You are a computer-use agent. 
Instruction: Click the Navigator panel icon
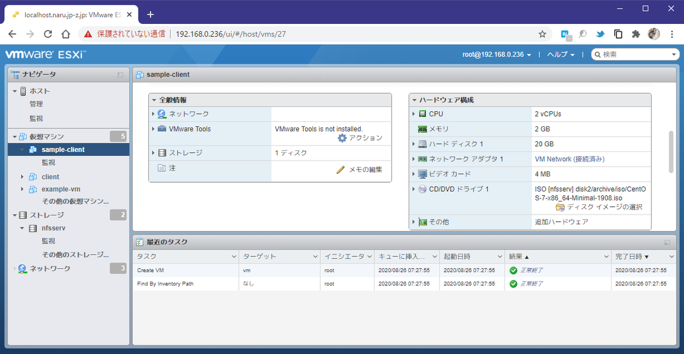(x=15, y=75)
